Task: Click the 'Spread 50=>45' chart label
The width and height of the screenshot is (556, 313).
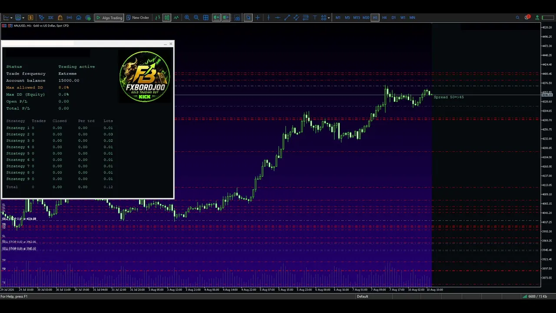Action: coord(449,97)
